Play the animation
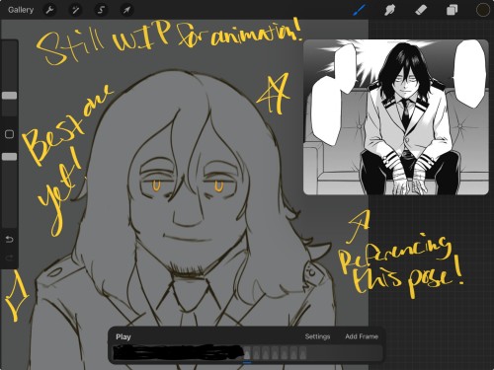This screenshot has height=370, width=494. click(123, 336)
